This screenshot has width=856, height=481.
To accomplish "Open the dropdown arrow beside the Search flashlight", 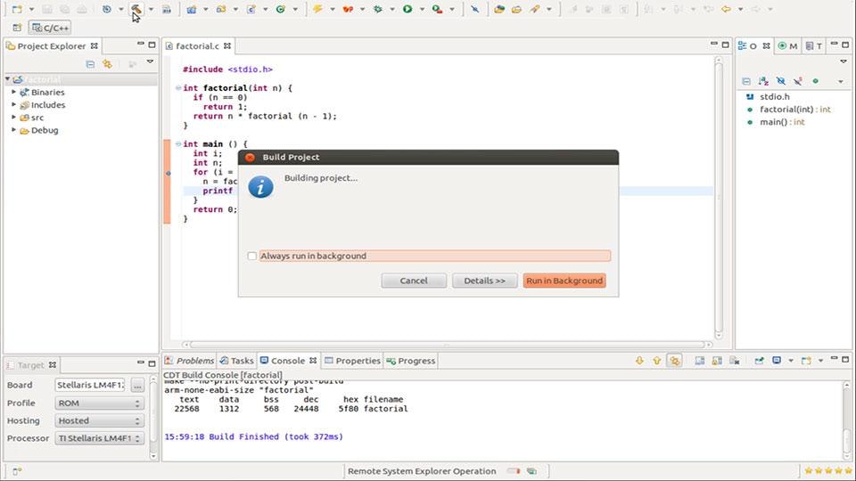I will tap(548, 9).
